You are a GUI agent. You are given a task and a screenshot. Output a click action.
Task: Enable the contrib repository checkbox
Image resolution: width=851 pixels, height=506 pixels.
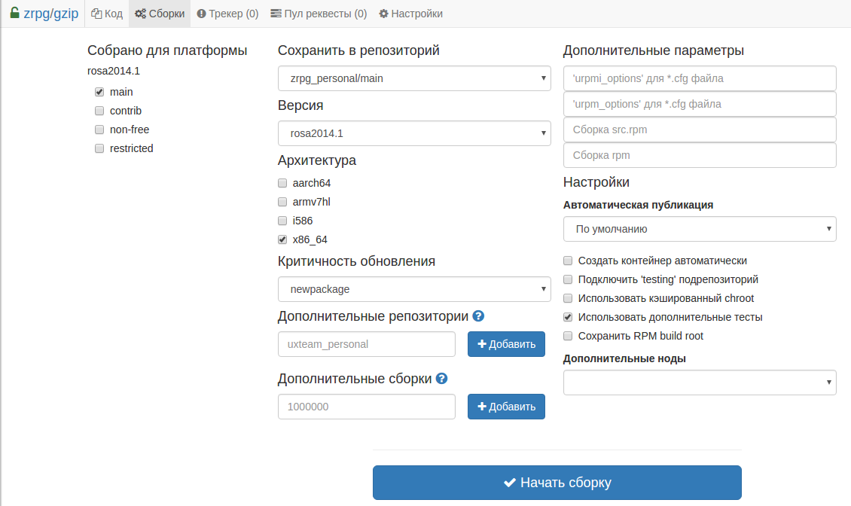coord(99,111)
